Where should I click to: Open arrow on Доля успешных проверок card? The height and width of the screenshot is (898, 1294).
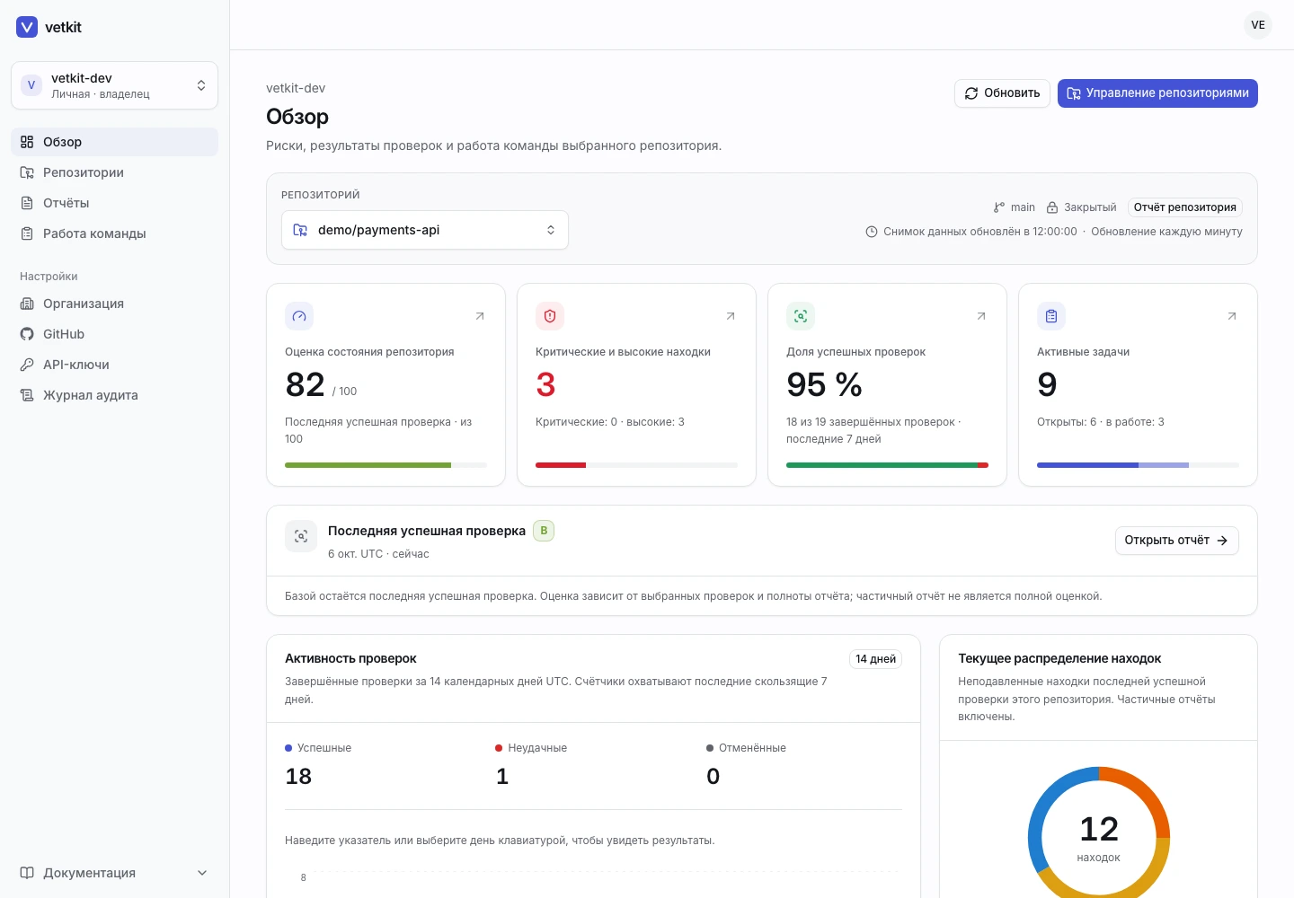point(981,316)
